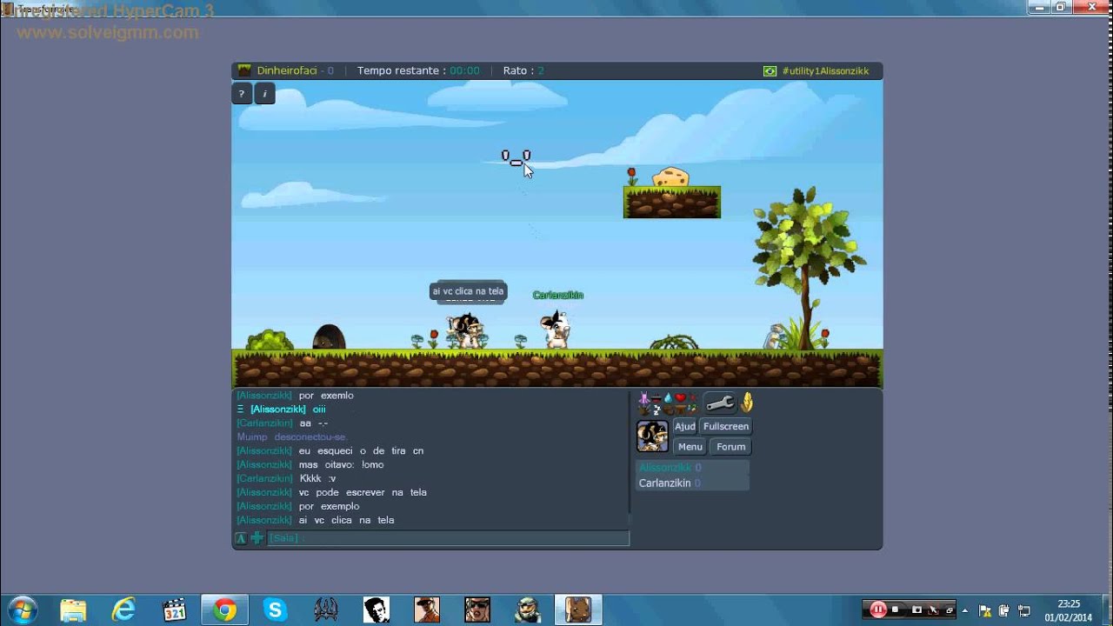Click the Fullscreen button
Viewport: 1113px width, 626px height.
[x=726, y=426]
